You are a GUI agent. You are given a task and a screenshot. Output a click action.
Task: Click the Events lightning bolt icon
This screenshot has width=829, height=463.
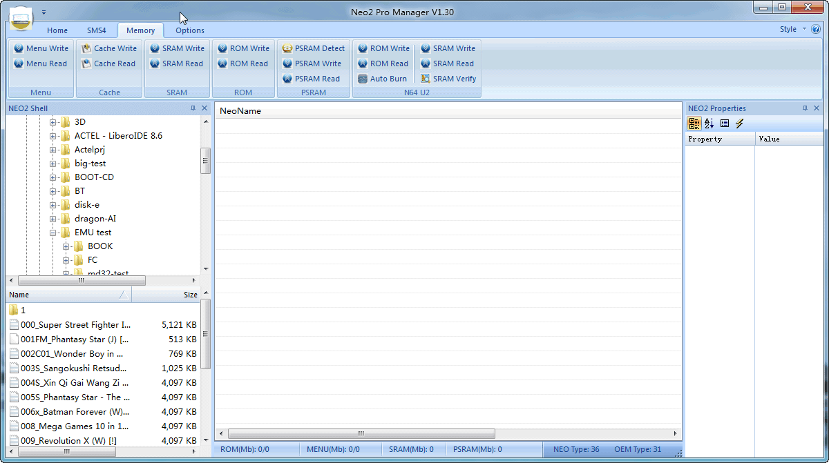pyautogui.click(x=739, y=124)
